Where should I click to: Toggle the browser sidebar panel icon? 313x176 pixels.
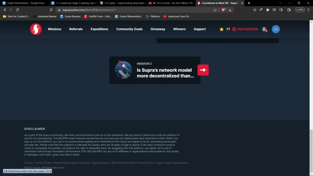pos(281,10)
